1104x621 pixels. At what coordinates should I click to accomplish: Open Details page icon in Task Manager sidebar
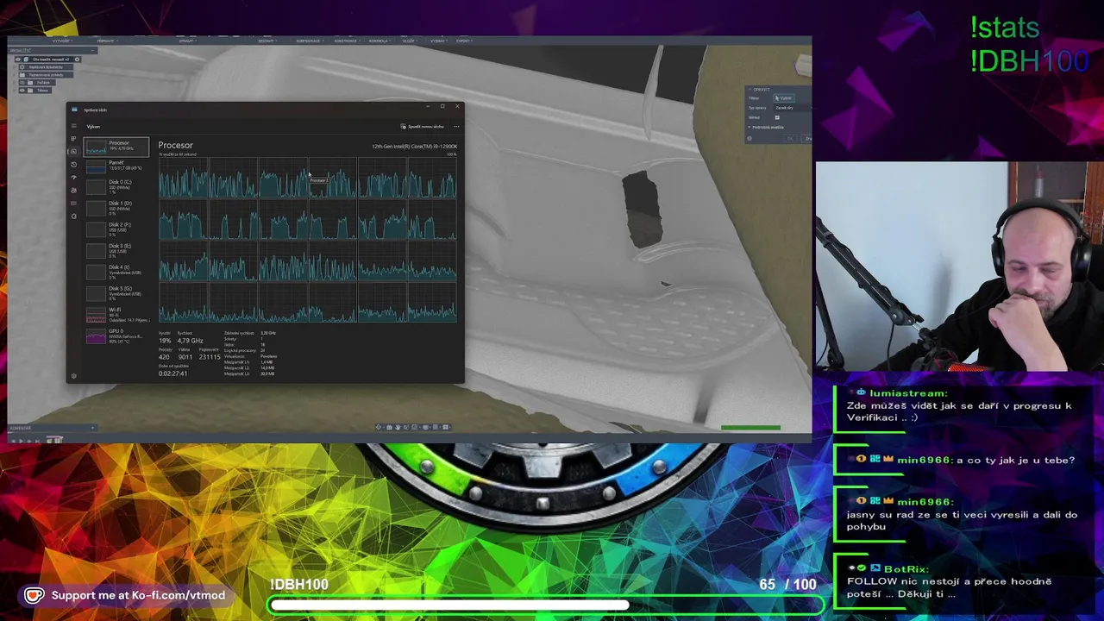point(73,204)
